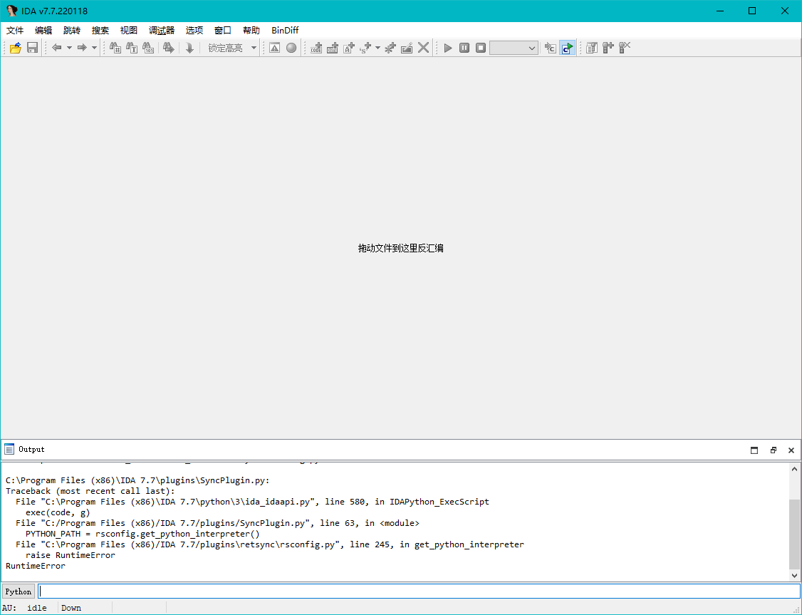Screen dimensions: 802x615
Task: Click the save floppy disk icon
Action: pyautogui.click(x=32, y=48)
